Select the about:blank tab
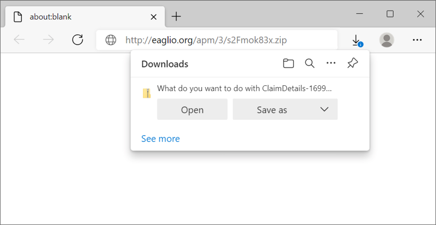The width and height of the screenshot is (436, 225). (80, 17)
